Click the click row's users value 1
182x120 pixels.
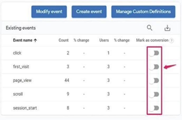click(108, 53)
